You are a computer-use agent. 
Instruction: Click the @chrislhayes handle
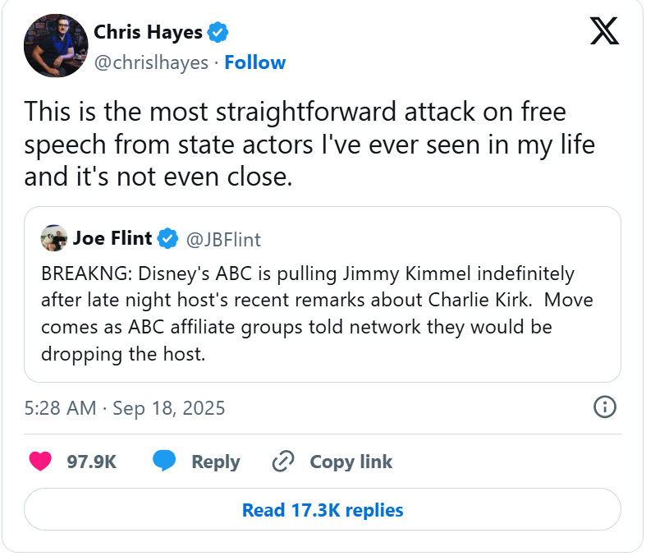pyautogui.click(x=151, y=62)
